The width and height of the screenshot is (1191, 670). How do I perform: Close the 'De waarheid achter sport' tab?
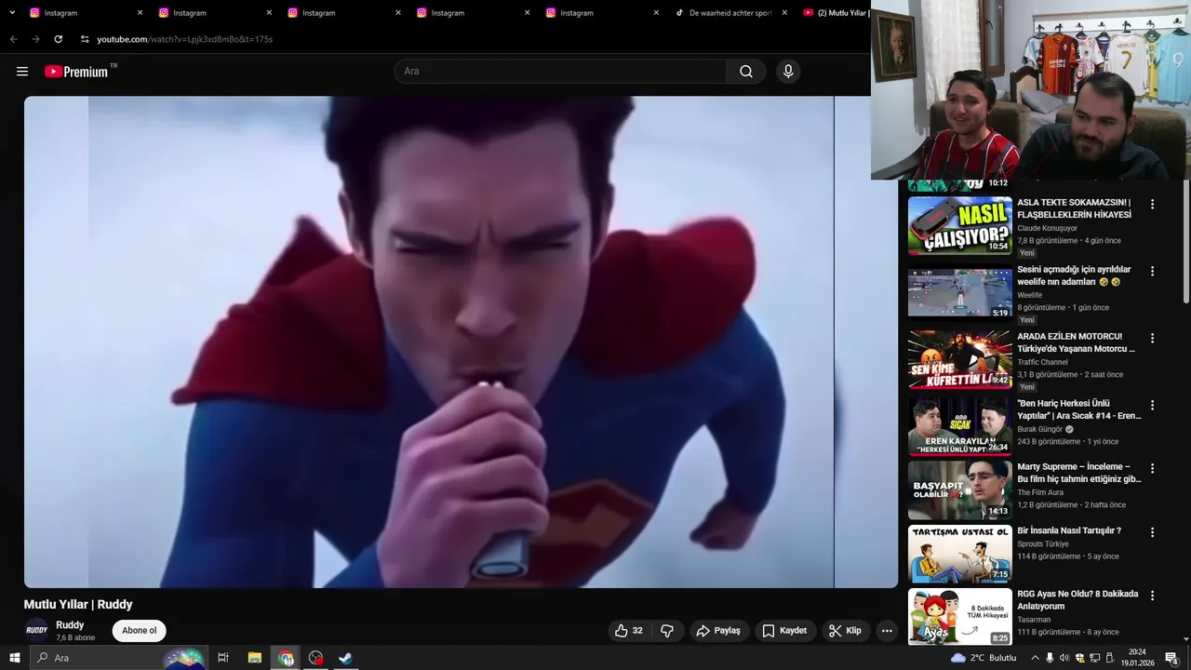(x=783, y=13)
